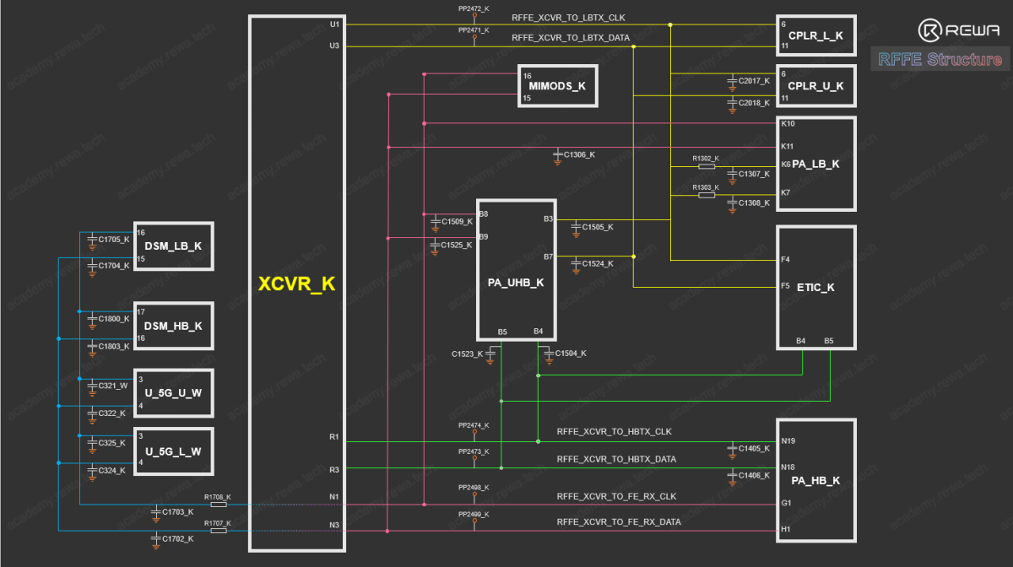The height and width of the screenshot is (567, 1013).
Task: Select the RFFE_XCVR_TO_FE_RX_DATA net label
Action: point(619,522)
